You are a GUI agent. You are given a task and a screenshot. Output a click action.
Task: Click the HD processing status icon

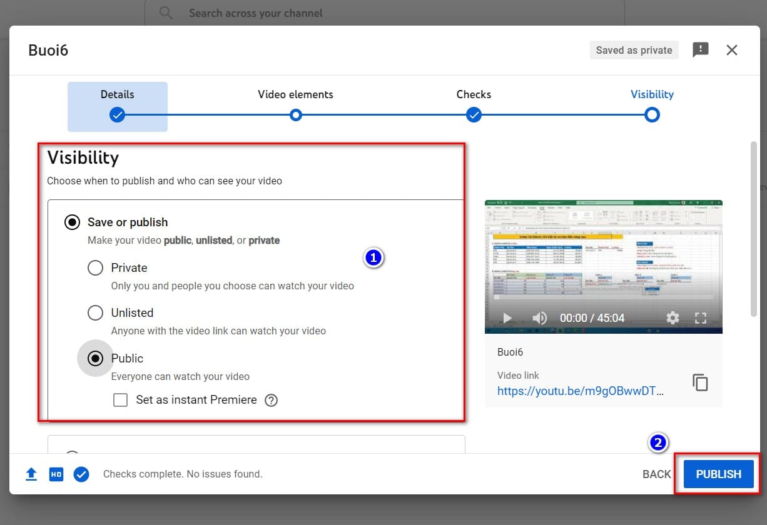(56, 474)
